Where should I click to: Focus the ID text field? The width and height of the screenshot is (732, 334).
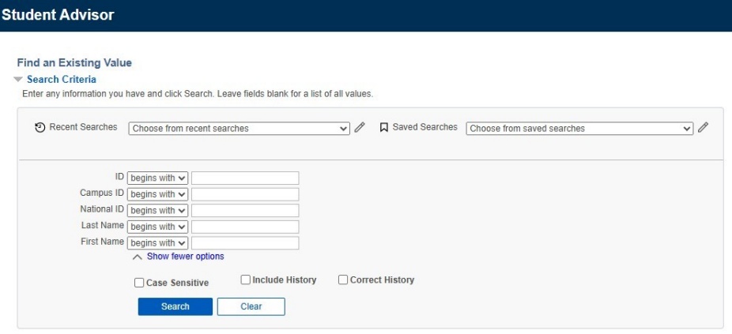pyautogui.click(x=245, y=178)
